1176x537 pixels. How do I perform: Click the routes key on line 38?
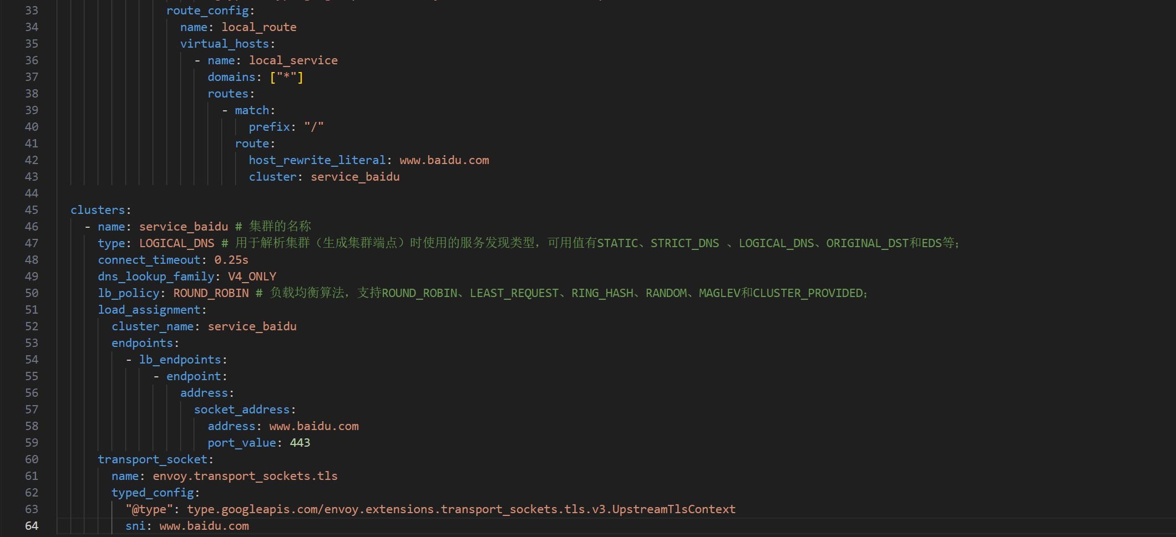click(x=228, y=94)
